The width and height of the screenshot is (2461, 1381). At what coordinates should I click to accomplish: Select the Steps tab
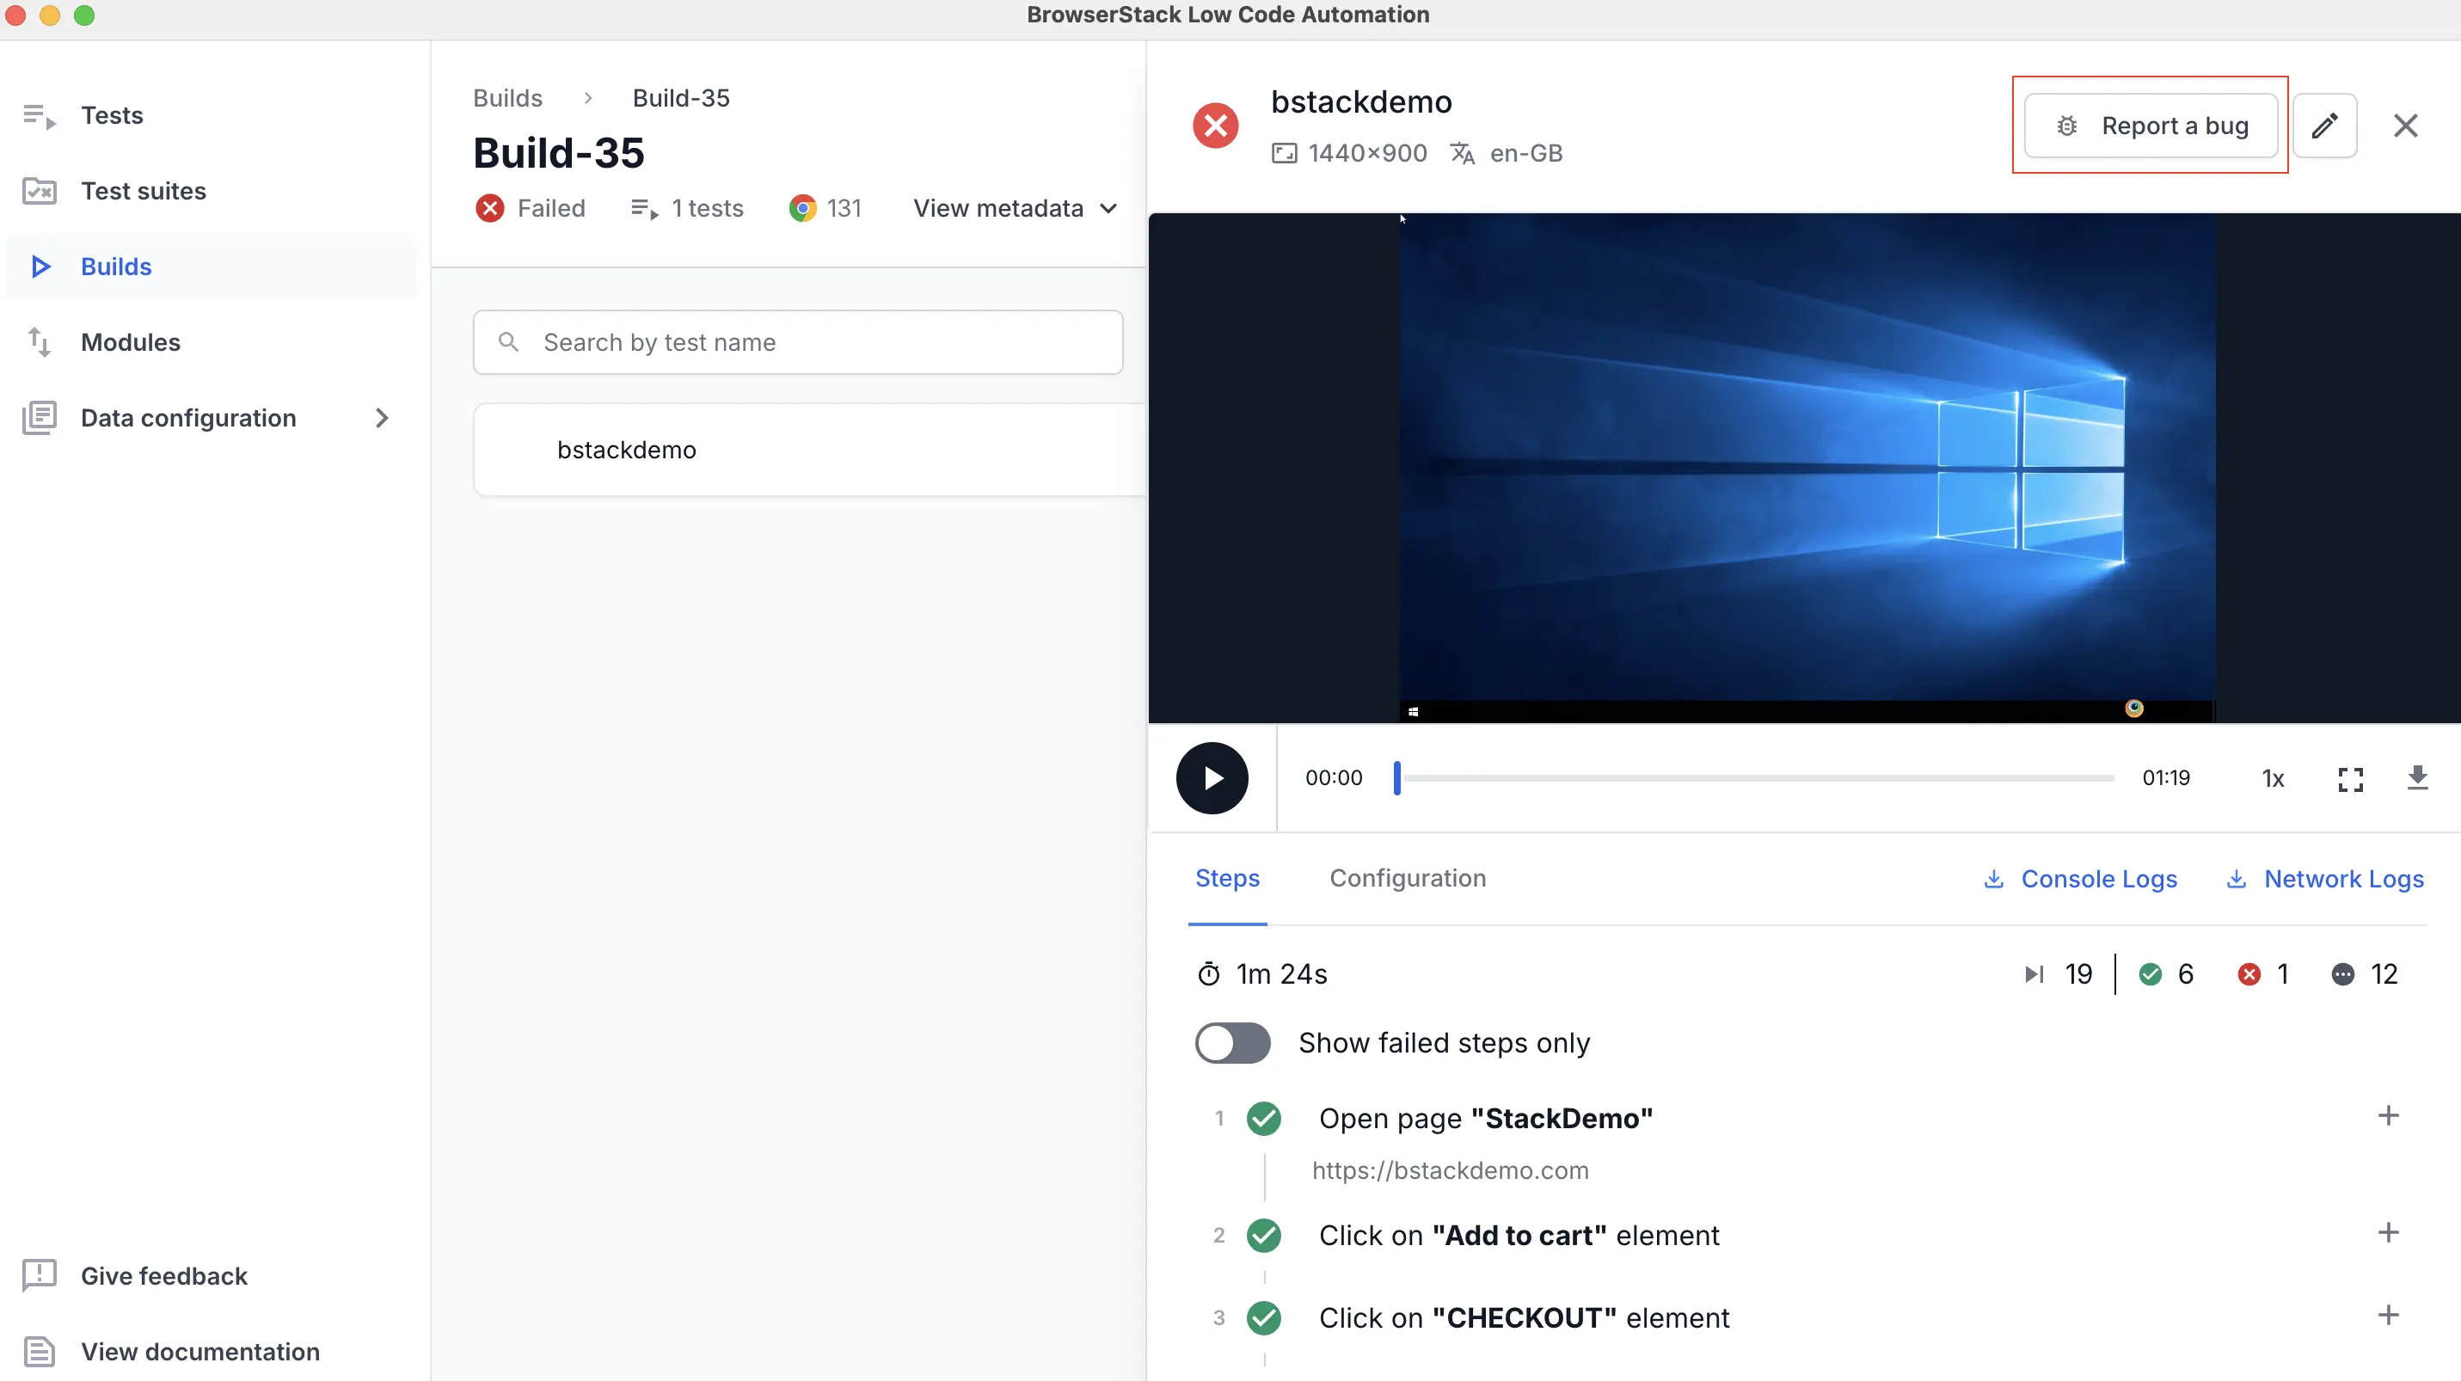[1227, 878]
